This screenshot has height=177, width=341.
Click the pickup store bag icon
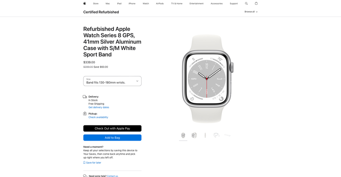click(85, 114)
